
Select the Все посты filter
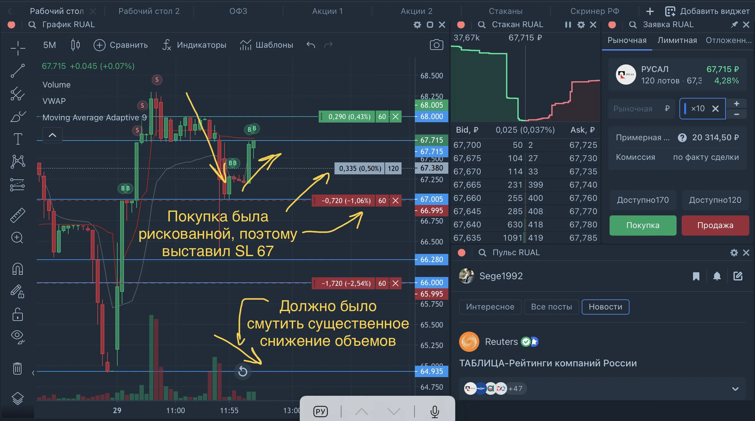[551, 307]
